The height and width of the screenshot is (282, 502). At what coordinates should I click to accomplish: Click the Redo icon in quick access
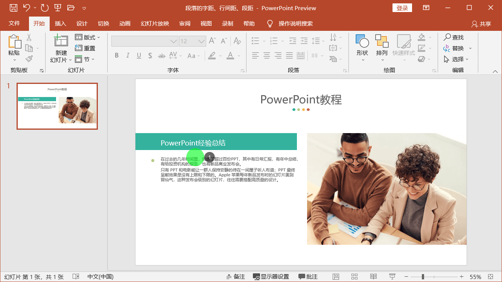(x=44, y=8)
